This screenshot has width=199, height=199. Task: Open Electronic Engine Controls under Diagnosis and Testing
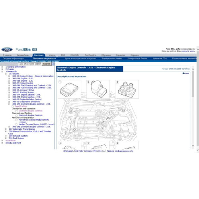[31, 115]
